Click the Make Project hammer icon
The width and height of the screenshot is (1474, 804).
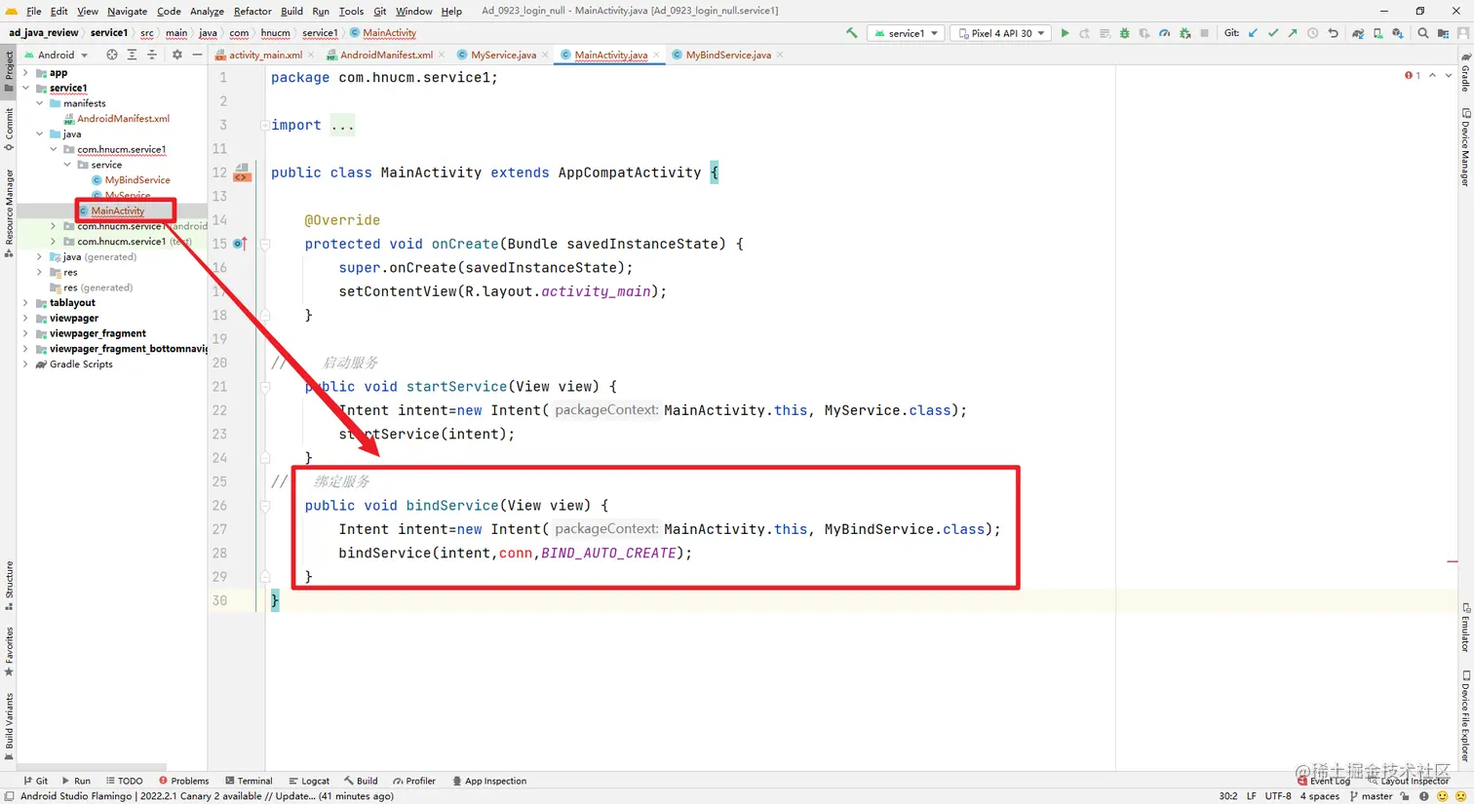click(851, 33)
